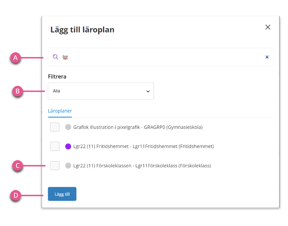Select Lgr22 (11) Fritidshemmet label text
288x226 pixels.
point(143,146)
